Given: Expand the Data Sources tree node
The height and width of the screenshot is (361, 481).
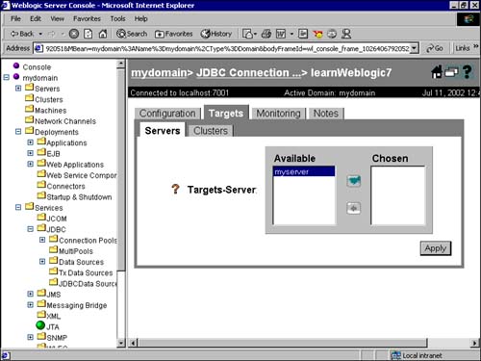Looking at the screenshot, I should (x=42, y=262).
